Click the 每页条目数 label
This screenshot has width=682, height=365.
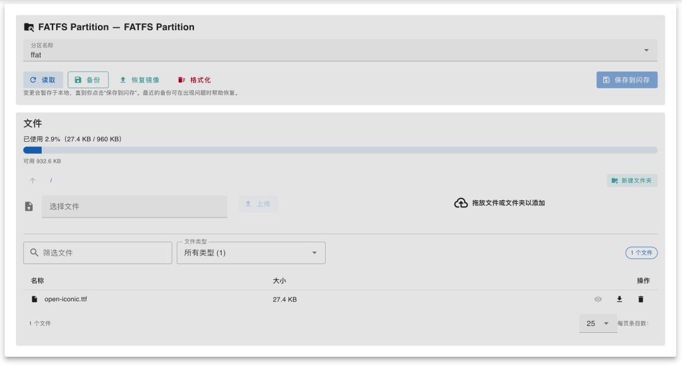pos(633,323)
